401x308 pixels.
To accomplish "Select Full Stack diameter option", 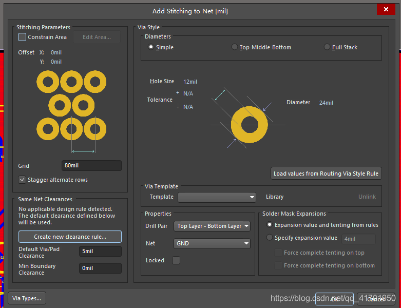I will pyautogui.click(x=327, y=47).
